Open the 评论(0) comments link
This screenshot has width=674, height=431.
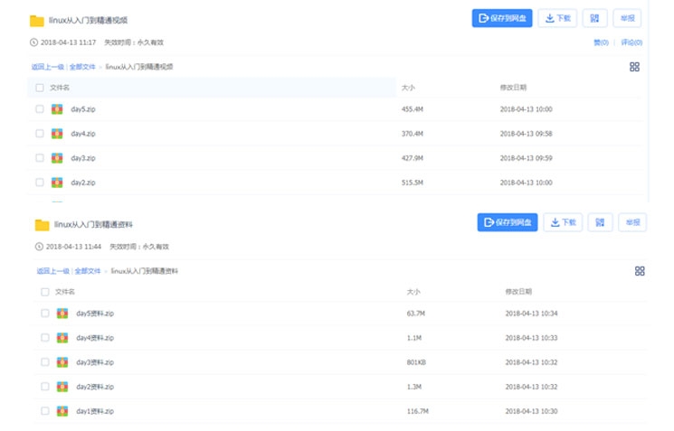(x=631, y=42)
